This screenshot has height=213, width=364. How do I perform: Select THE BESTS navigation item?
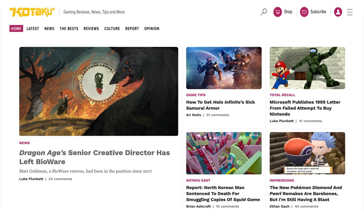[x=69, y=28]
